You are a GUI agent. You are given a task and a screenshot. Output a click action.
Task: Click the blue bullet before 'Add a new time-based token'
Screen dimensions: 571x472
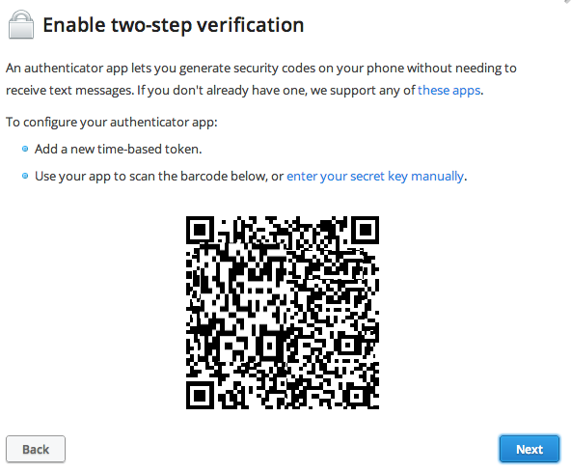[25, 149]
